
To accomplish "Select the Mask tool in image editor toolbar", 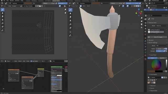I will coord(3,27).
